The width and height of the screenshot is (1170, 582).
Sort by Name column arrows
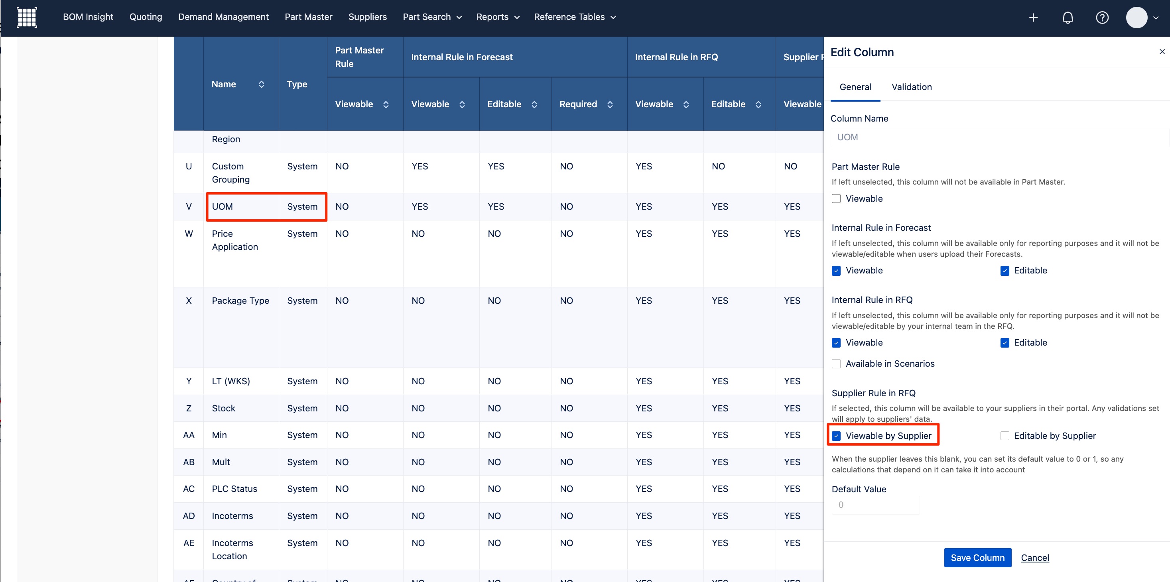click(262, 85)
